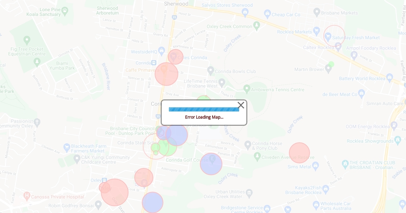The image size is (406, 213).
Task: Click blue circle on Corinda Golf Course
Action: (211, 164)
